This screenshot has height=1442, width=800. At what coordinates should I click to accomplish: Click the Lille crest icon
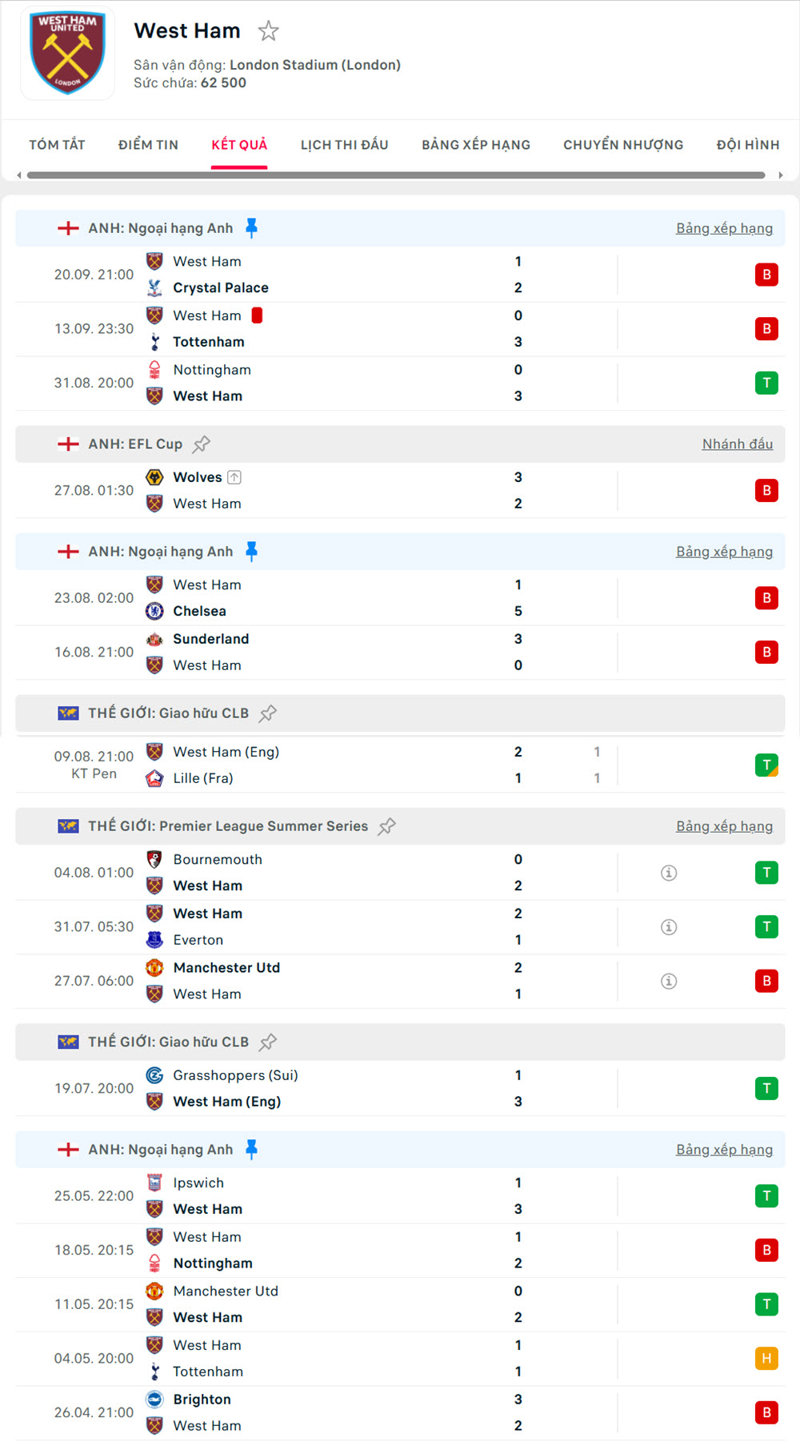coord(154,777)
